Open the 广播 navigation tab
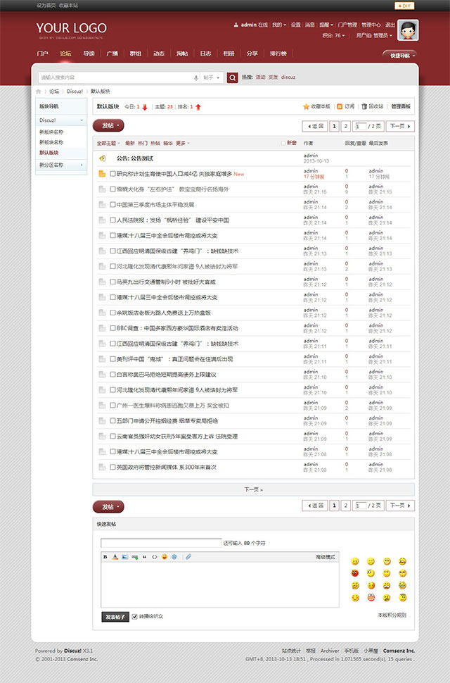The height and width of the screenshot is (683, 450). (x=112, y=54)
